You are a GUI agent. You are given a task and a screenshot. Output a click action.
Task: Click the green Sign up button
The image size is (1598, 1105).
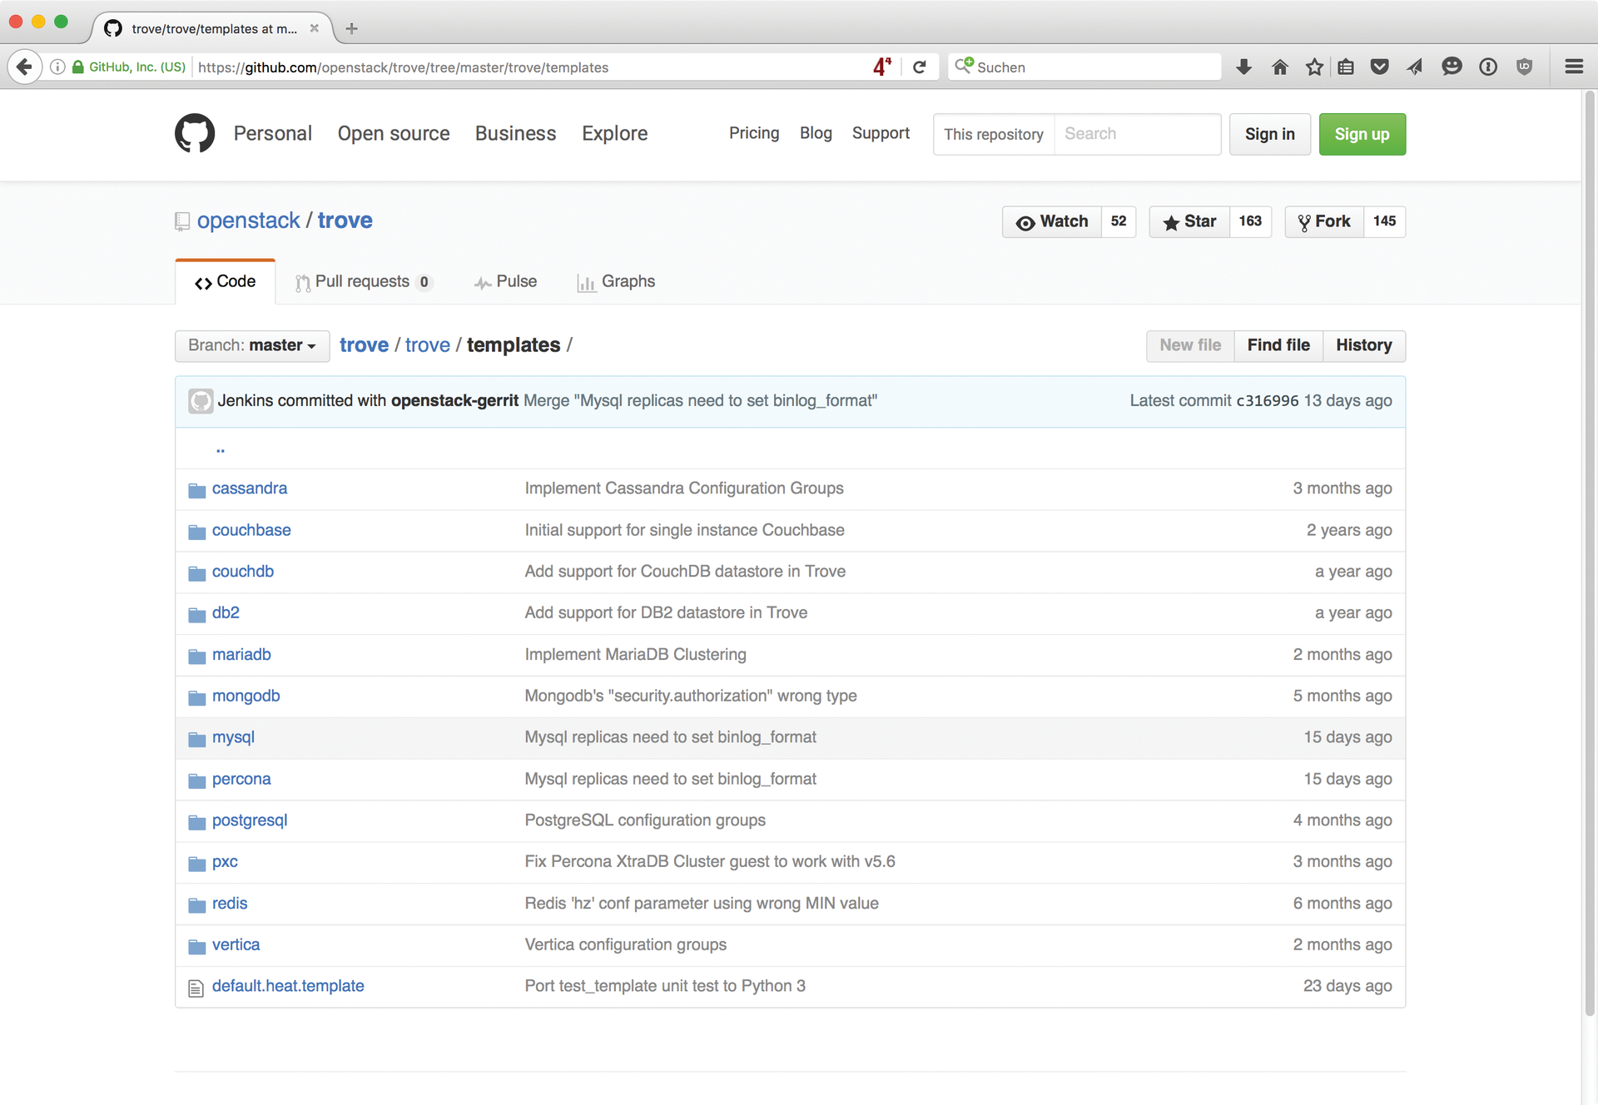[x=1362, y=134]
